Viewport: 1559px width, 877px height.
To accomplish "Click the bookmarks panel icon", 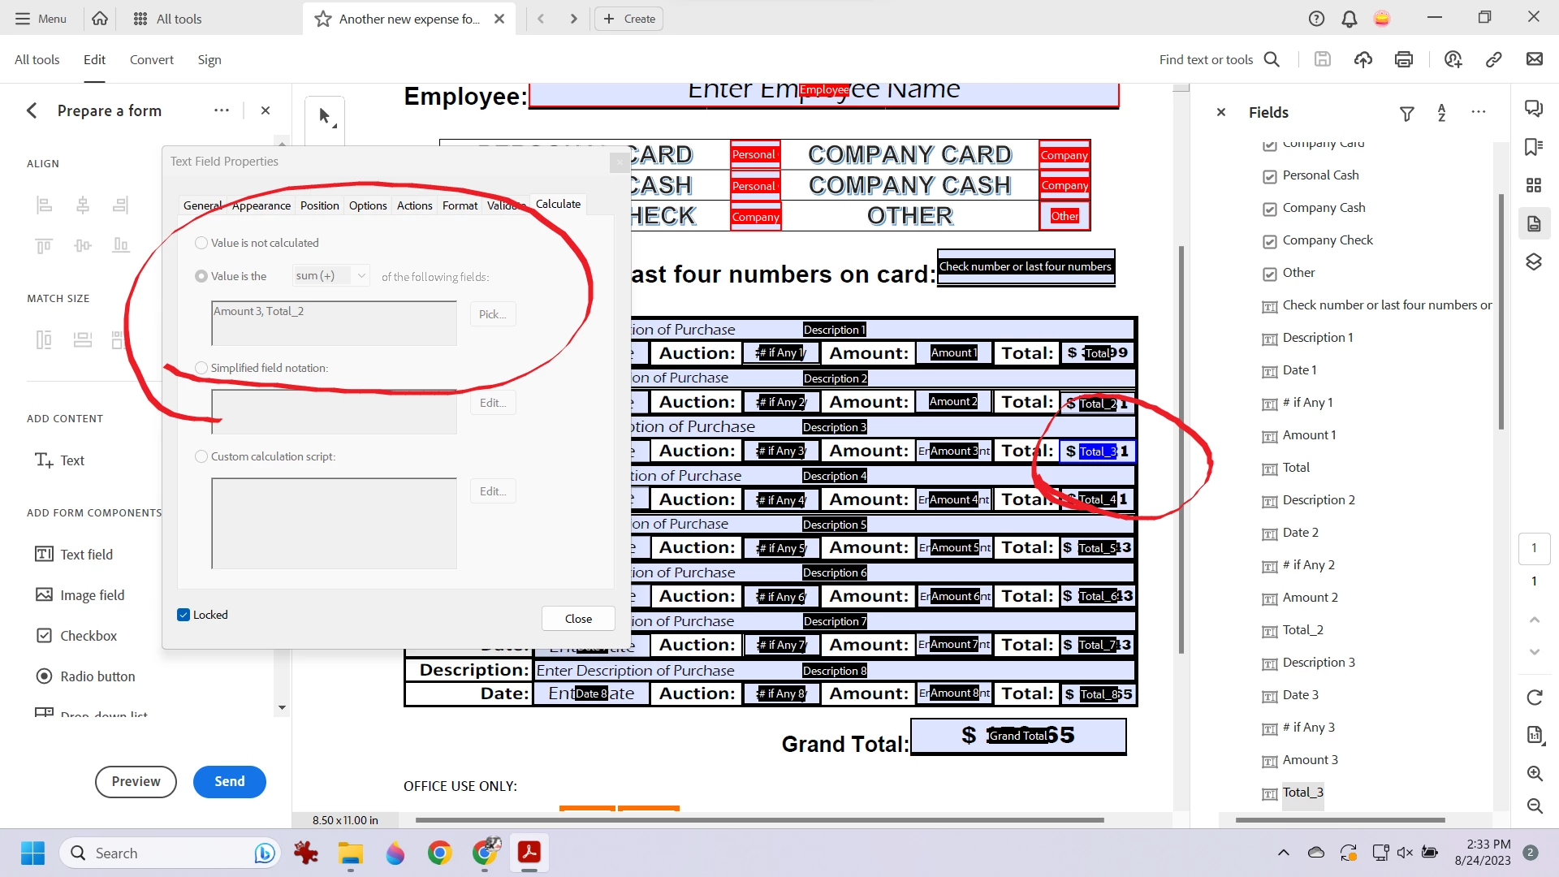I will click(1534, 147).
